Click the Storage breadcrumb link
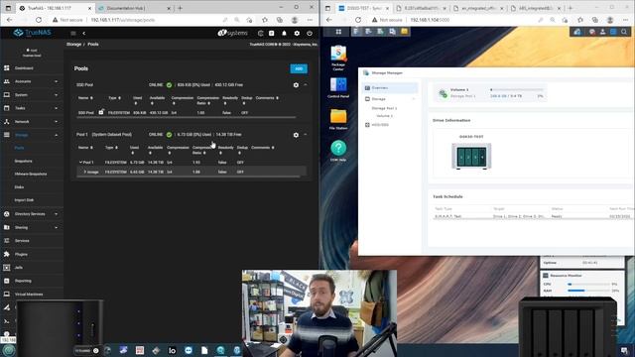635x357 pixels. click(73, 44)
